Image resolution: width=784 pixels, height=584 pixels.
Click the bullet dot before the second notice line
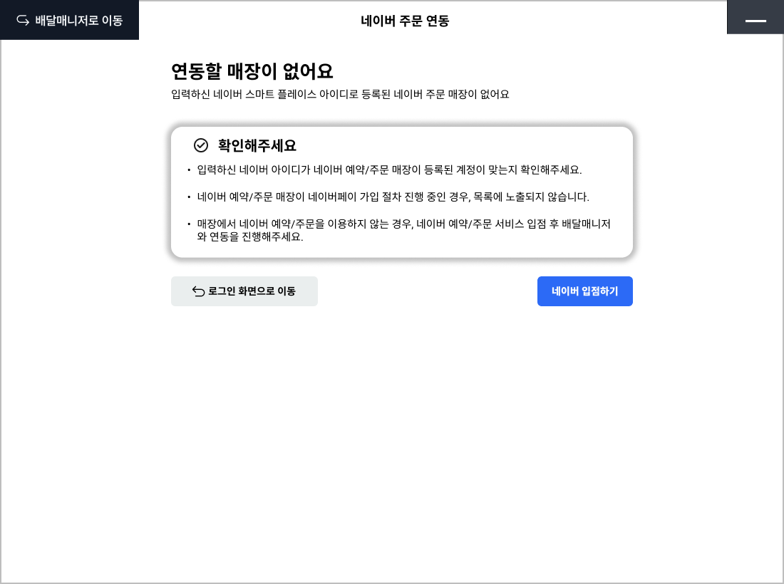point(189,197)
